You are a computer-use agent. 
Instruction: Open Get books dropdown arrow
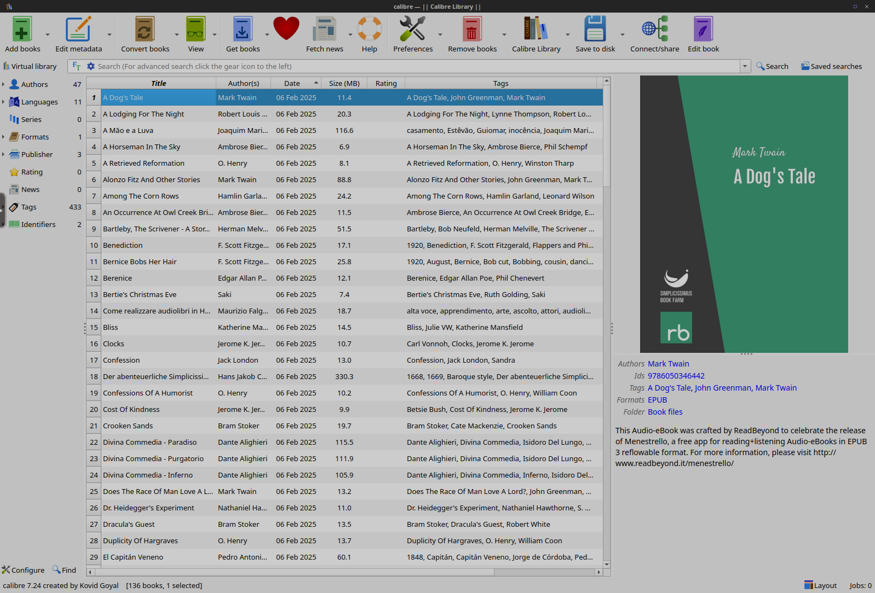click(267, 34)
